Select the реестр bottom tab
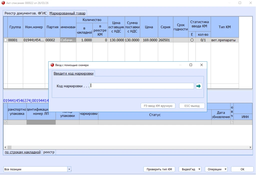Screen dimensions: 256x175 49,152
